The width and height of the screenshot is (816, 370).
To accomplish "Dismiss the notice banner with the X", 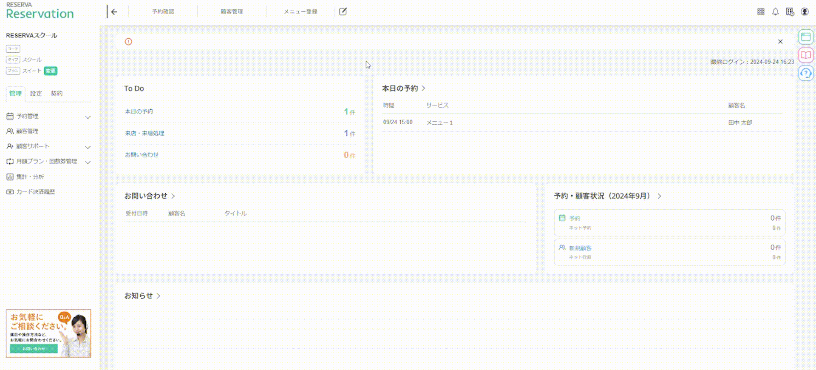I will pyautogui.click(x=780, y=42).
